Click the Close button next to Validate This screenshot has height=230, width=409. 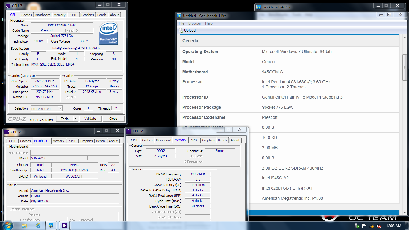click(113, 119)
